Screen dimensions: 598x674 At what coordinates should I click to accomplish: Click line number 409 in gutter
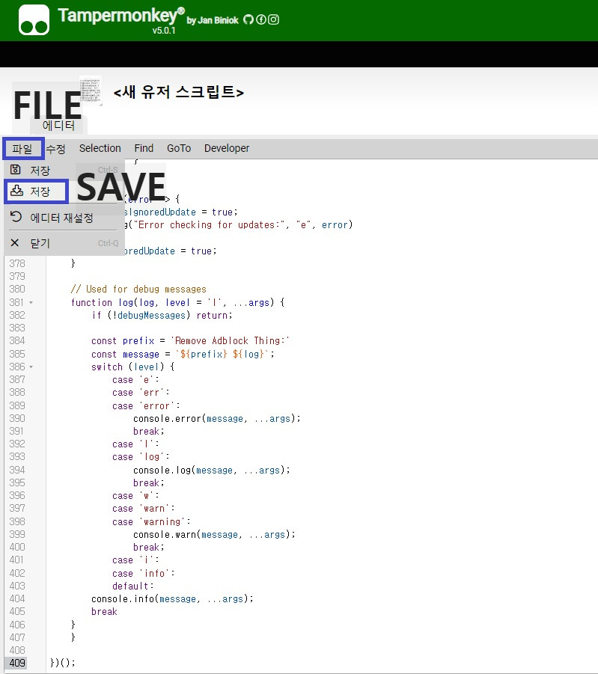pyautogui.click(x=17, y=663)
